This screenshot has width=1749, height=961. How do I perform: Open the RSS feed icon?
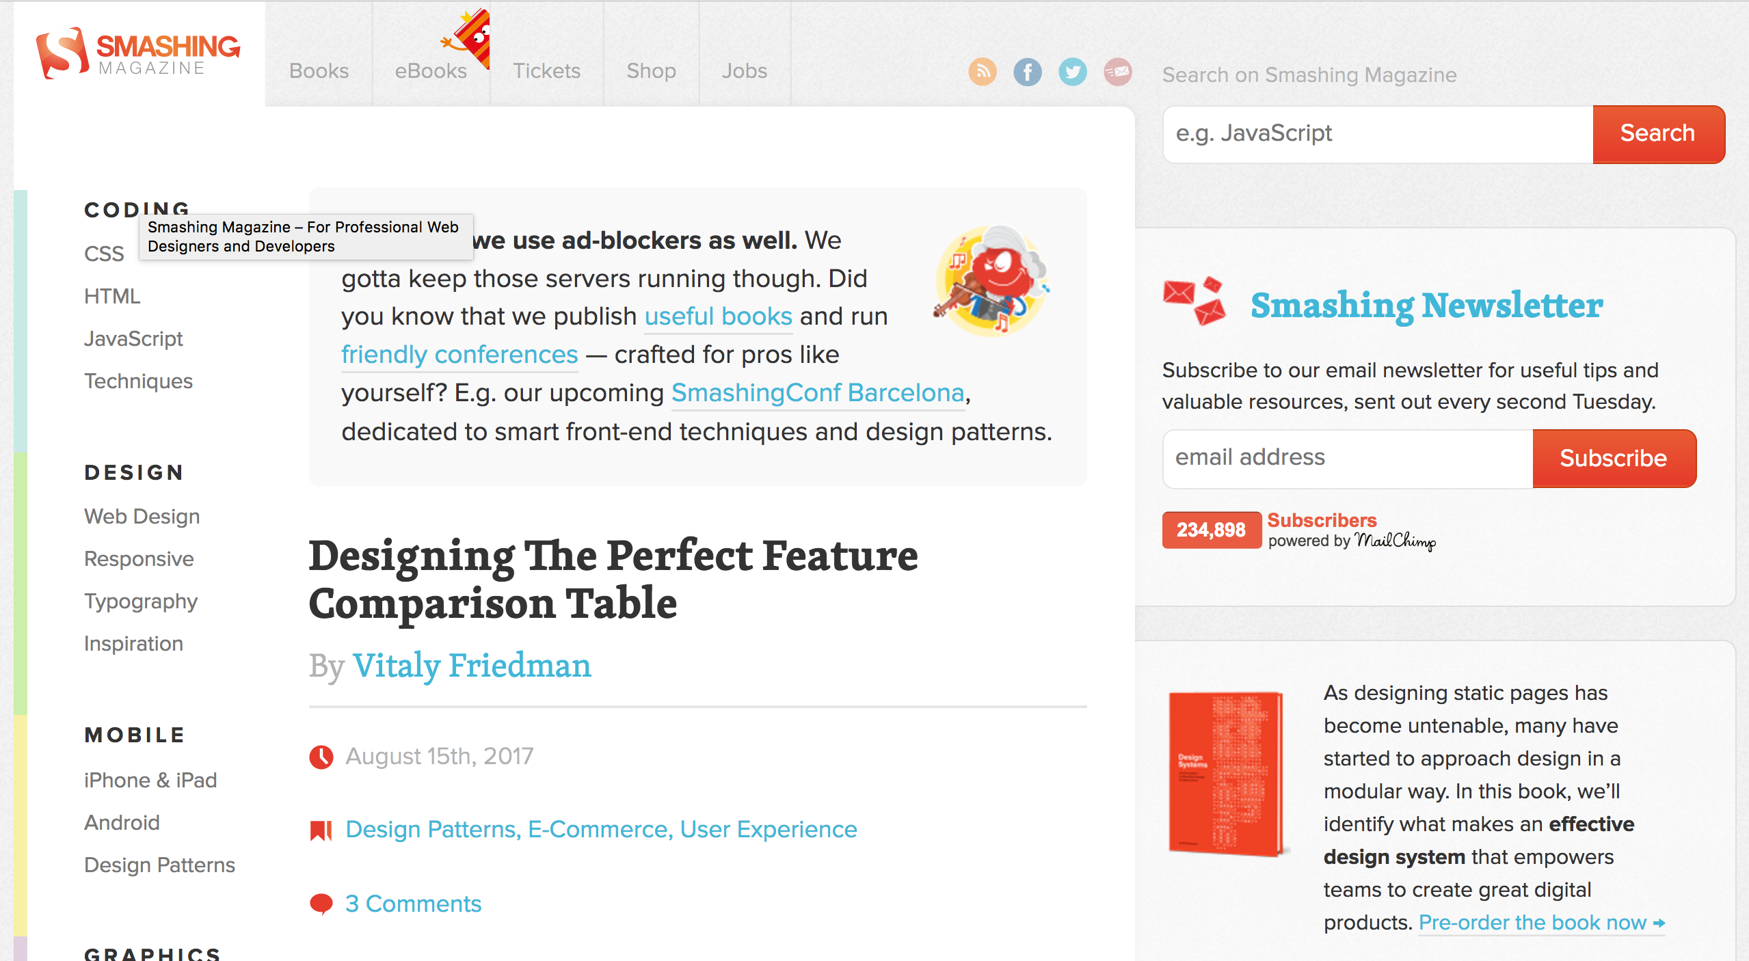pos(982,72)
